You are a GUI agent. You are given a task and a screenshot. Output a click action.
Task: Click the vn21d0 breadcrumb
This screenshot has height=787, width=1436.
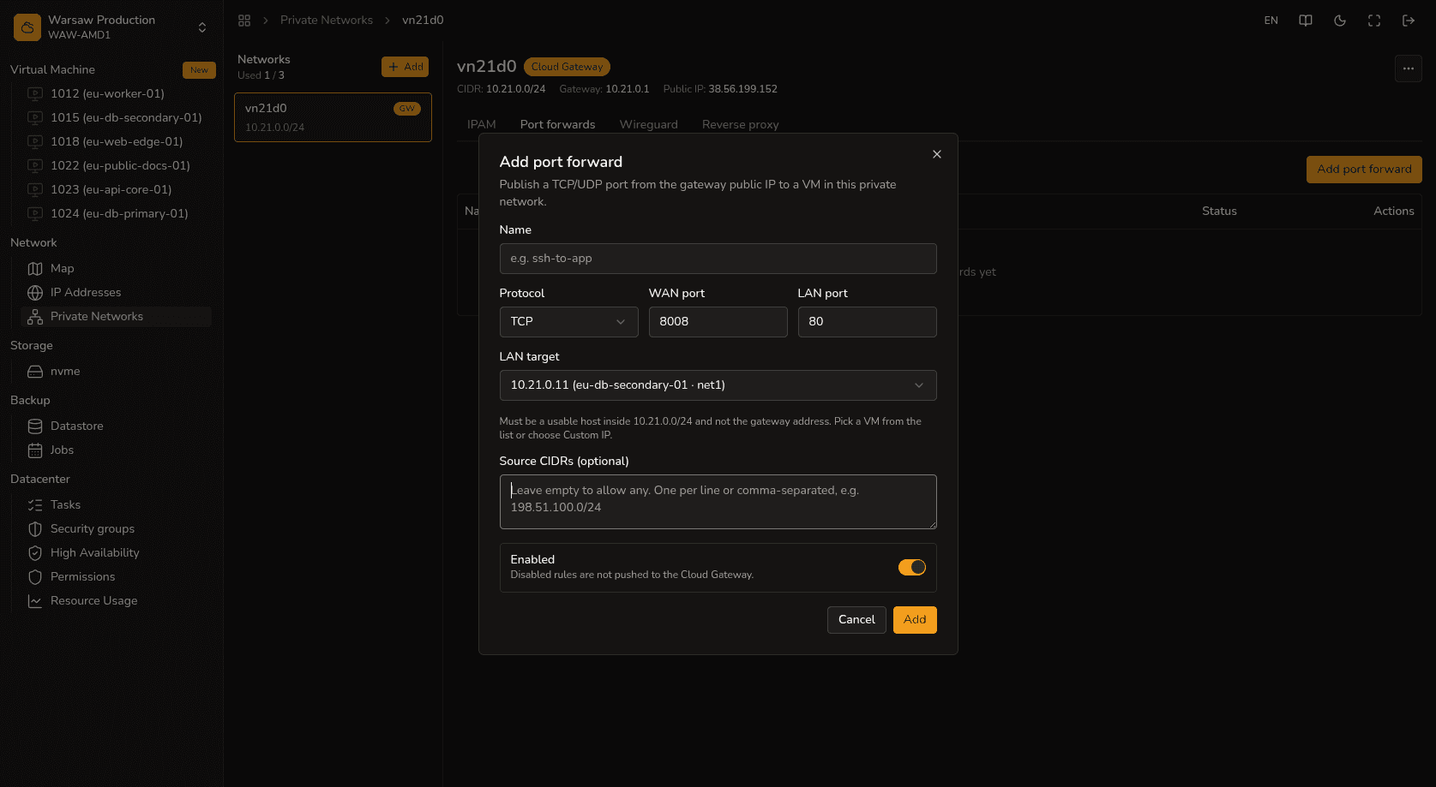(x=423, y=21)
